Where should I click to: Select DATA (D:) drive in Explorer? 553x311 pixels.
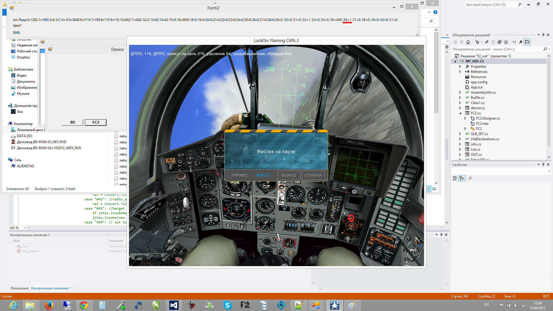24,136
